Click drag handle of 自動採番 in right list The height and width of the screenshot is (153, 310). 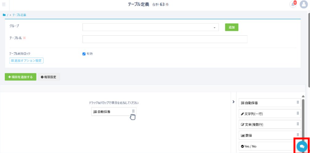click(x=298, y=102)
